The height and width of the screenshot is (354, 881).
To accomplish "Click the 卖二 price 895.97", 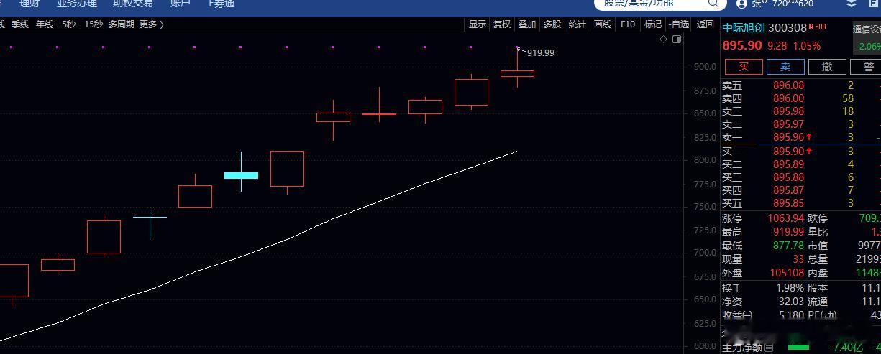I will click(x=788, y=124).
